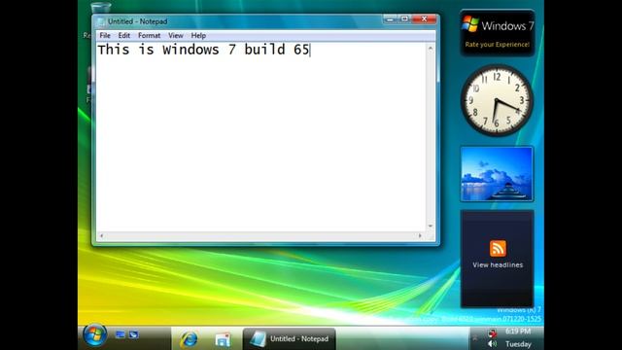The image size is (622, 350).
Task: Click the Switch between windows icon
Action: coord(134,334)
